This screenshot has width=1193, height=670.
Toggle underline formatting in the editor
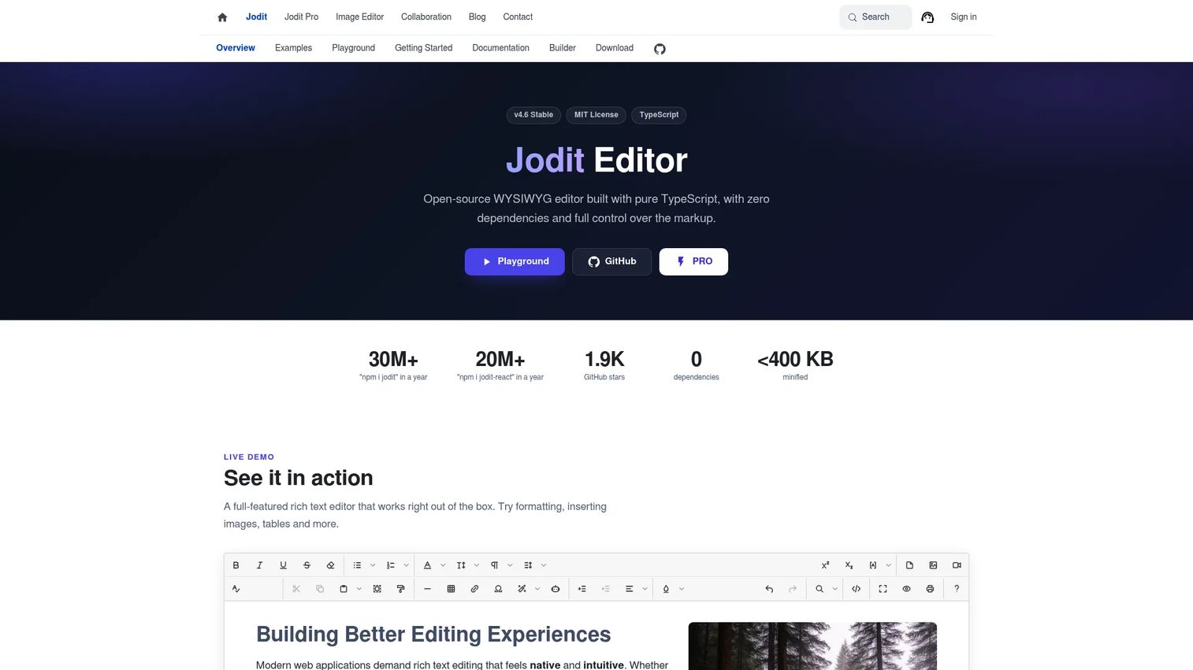pyautogui.click(x=283, y=565)
